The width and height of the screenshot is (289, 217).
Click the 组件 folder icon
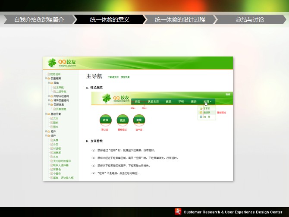click(49, 136)
